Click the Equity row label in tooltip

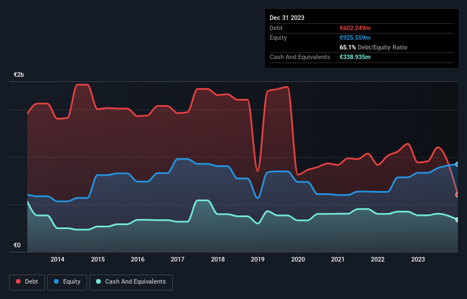pos(278,38)
